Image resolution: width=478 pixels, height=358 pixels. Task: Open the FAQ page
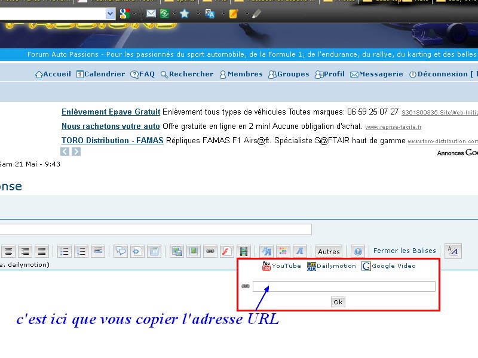point(142,74)
